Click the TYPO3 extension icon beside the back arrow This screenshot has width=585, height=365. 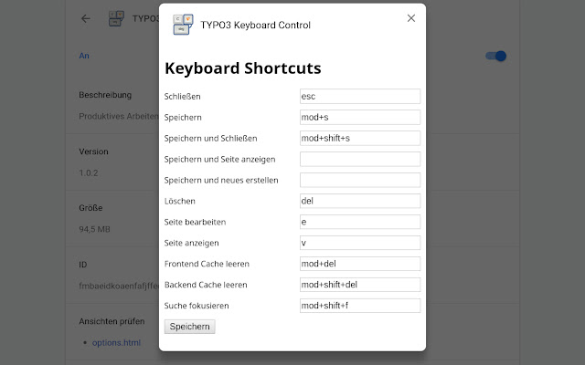click(x=116, y=18)
